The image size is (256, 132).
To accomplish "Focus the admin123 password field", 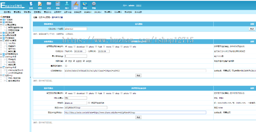I will coord(76,29).
